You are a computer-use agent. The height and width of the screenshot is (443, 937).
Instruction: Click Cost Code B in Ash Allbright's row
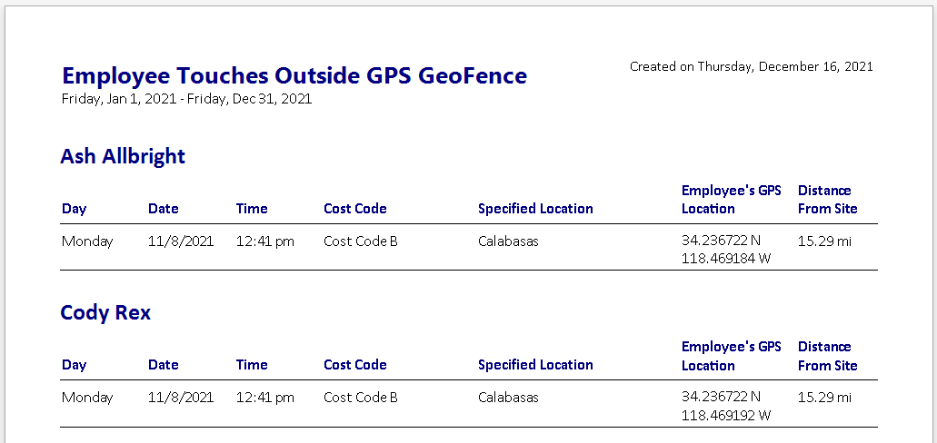(360, 241)
